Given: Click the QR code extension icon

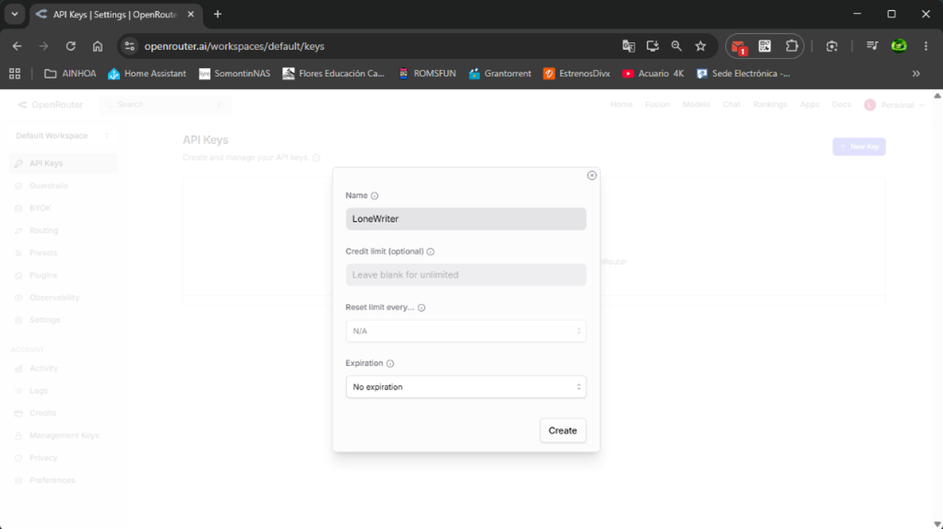Looking at the screenshot, I should [x=764, y=46].
